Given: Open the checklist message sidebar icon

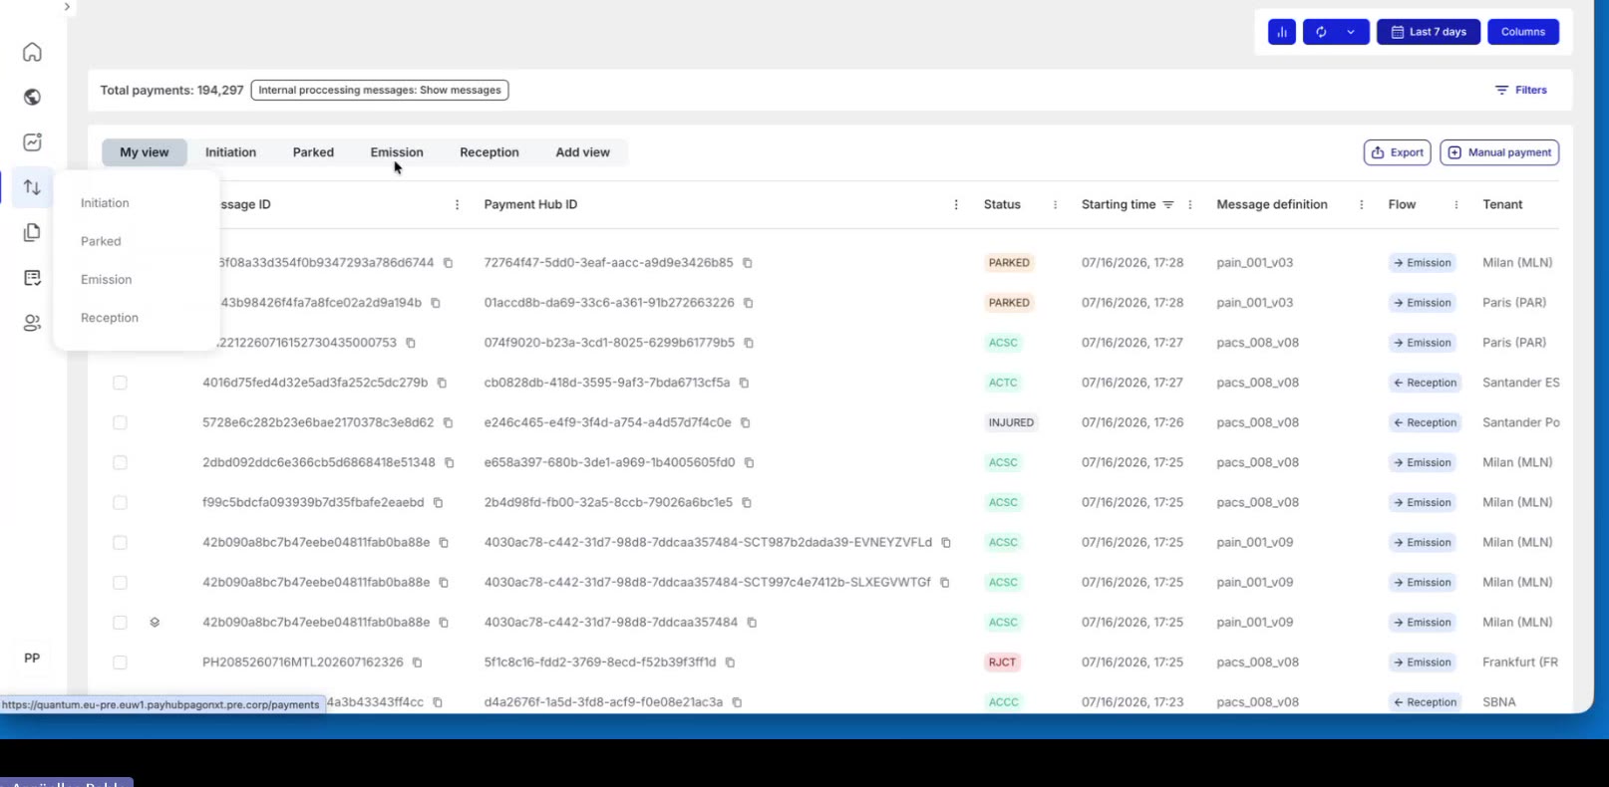Looking at the screenshot, I should pos(32,277).
